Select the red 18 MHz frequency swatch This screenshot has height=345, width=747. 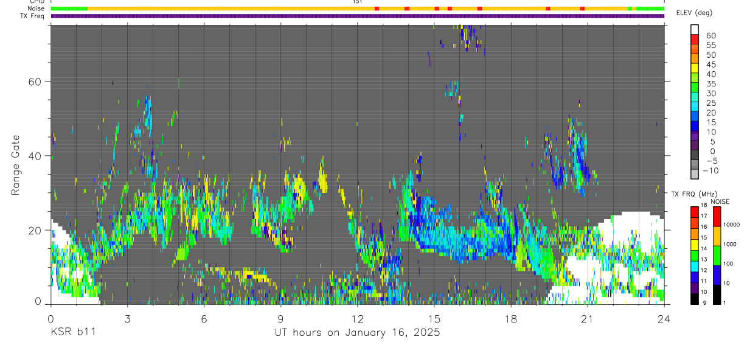click(x=695, y=211)
